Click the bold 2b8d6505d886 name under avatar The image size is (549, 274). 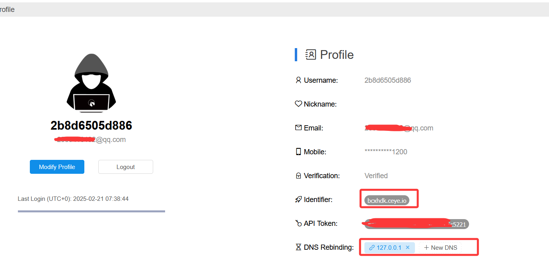(91, 126)
